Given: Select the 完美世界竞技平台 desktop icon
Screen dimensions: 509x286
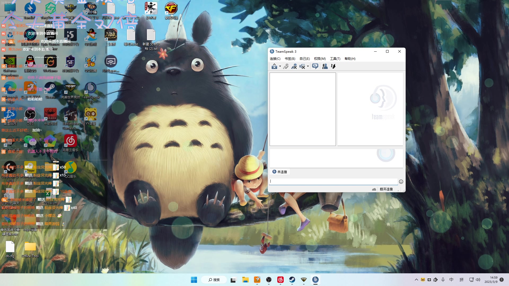Looking at the screenshot, I should click(x=71, y=92).
